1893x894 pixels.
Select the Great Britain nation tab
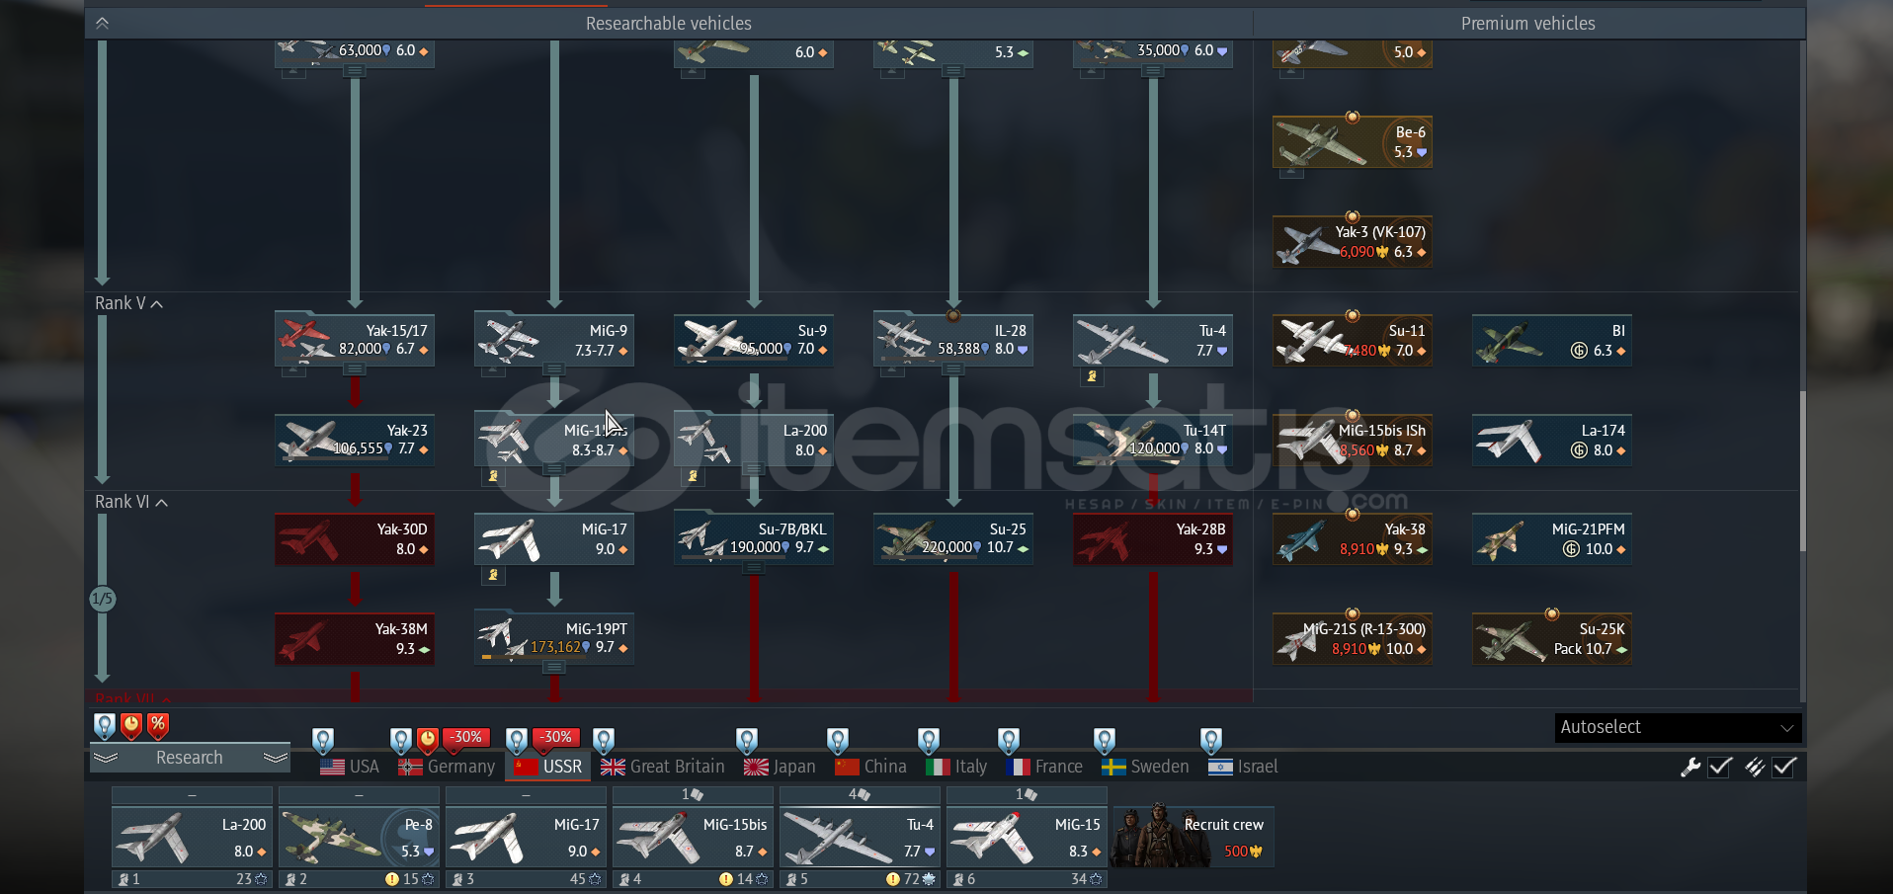663,767
